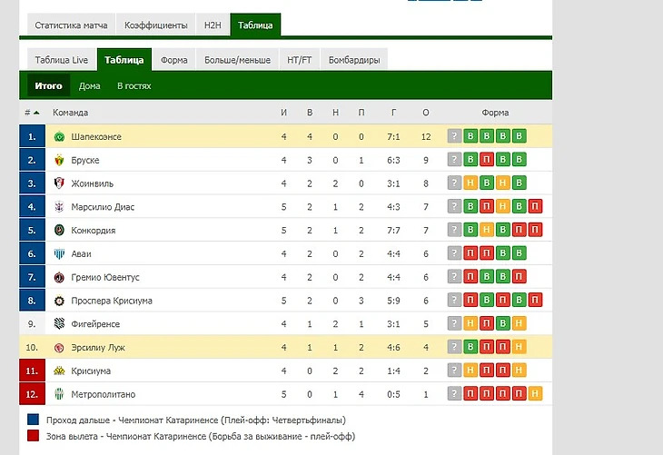Click the Жоинвиль club badge
This screenshot has height=455, width=663.
[59, 183]
